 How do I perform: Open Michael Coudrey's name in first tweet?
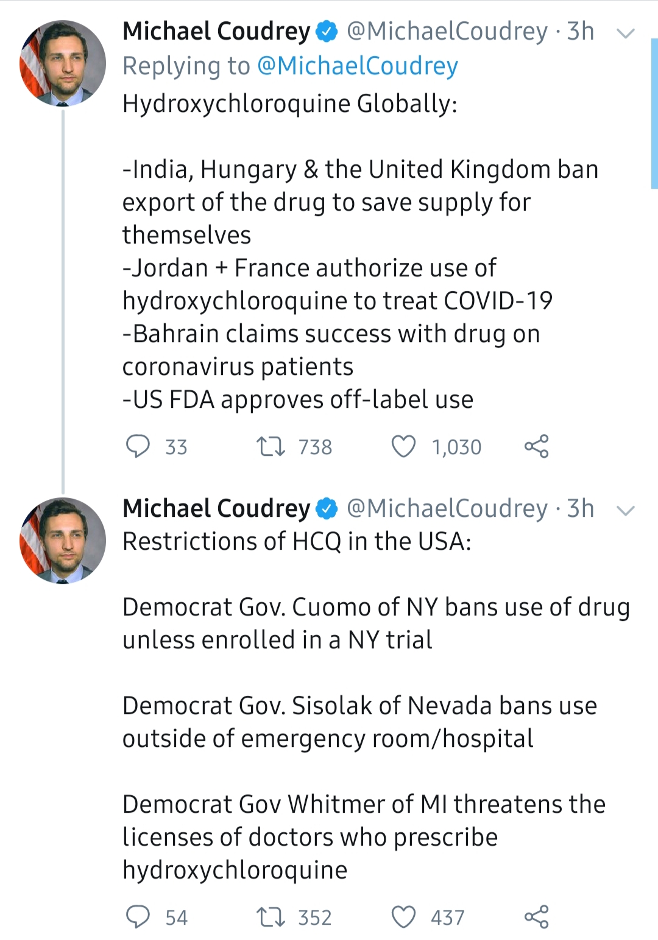216,32
